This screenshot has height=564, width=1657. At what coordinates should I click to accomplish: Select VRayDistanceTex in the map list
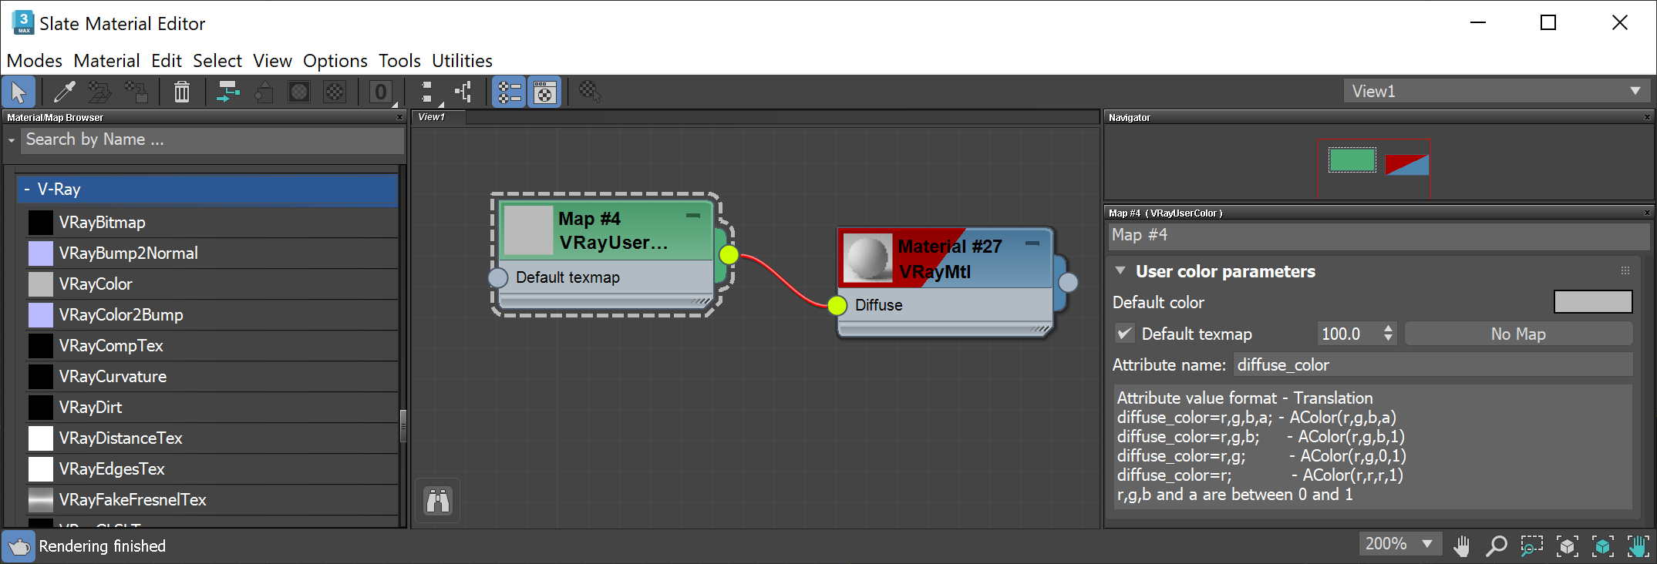click(212, 438)
